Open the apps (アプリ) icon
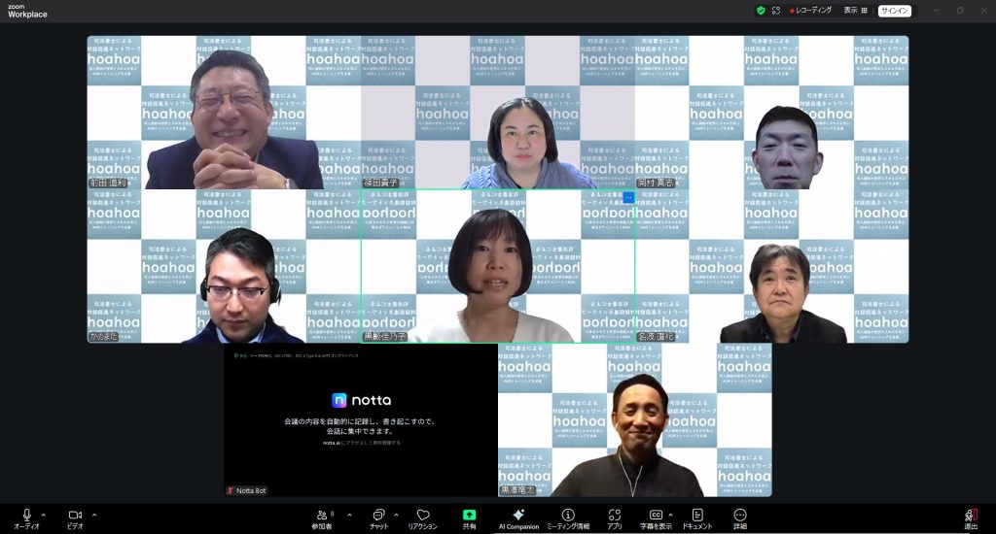 tap(614, 516)
